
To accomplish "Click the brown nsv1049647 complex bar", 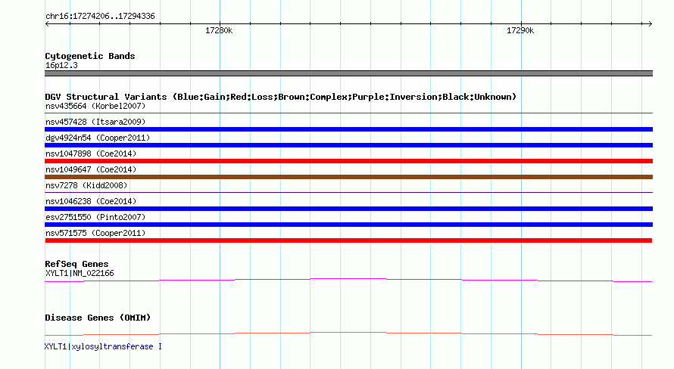I will point(348,177).
